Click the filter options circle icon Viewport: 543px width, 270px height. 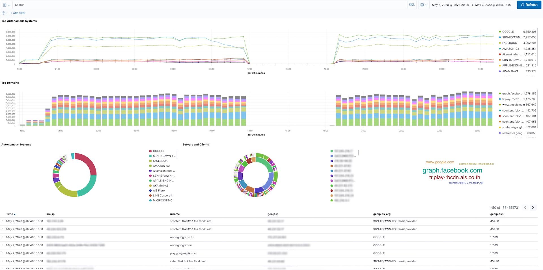click(x=3, y=13)
